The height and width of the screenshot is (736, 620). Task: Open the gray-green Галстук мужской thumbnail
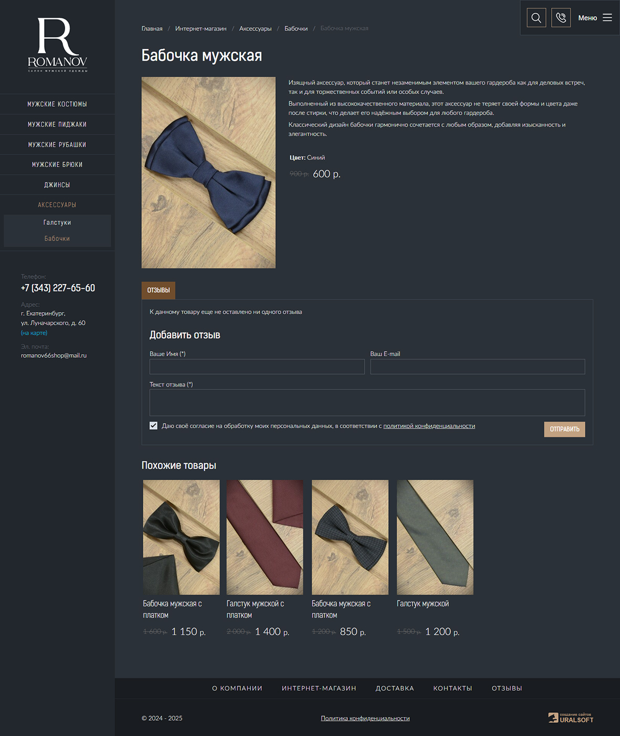pyautogui.click(x=435, y=537)
